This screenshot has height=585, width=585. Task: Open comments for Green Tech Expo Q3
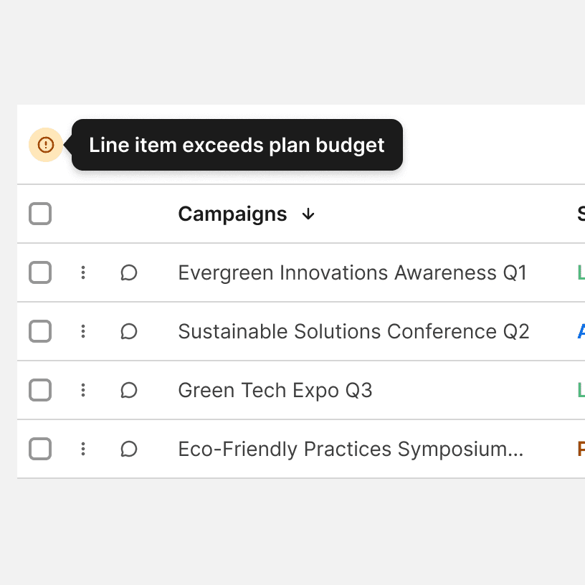pyautogui.click(x=129, y=390)
